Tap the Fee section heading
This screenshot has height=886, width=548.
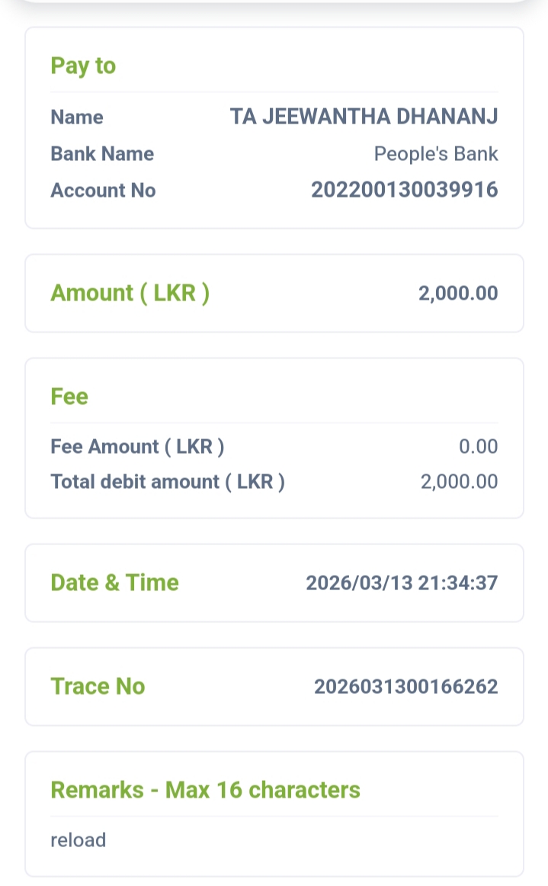tap(69, 396)
